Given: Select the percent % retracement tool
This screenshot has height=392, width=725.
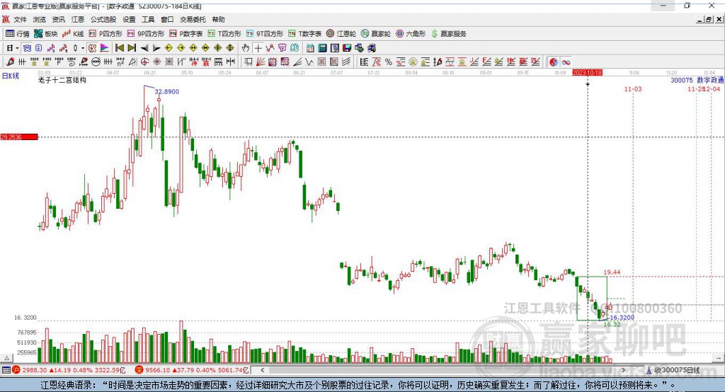Looking at the screenshot, I should tap(389, 62).
